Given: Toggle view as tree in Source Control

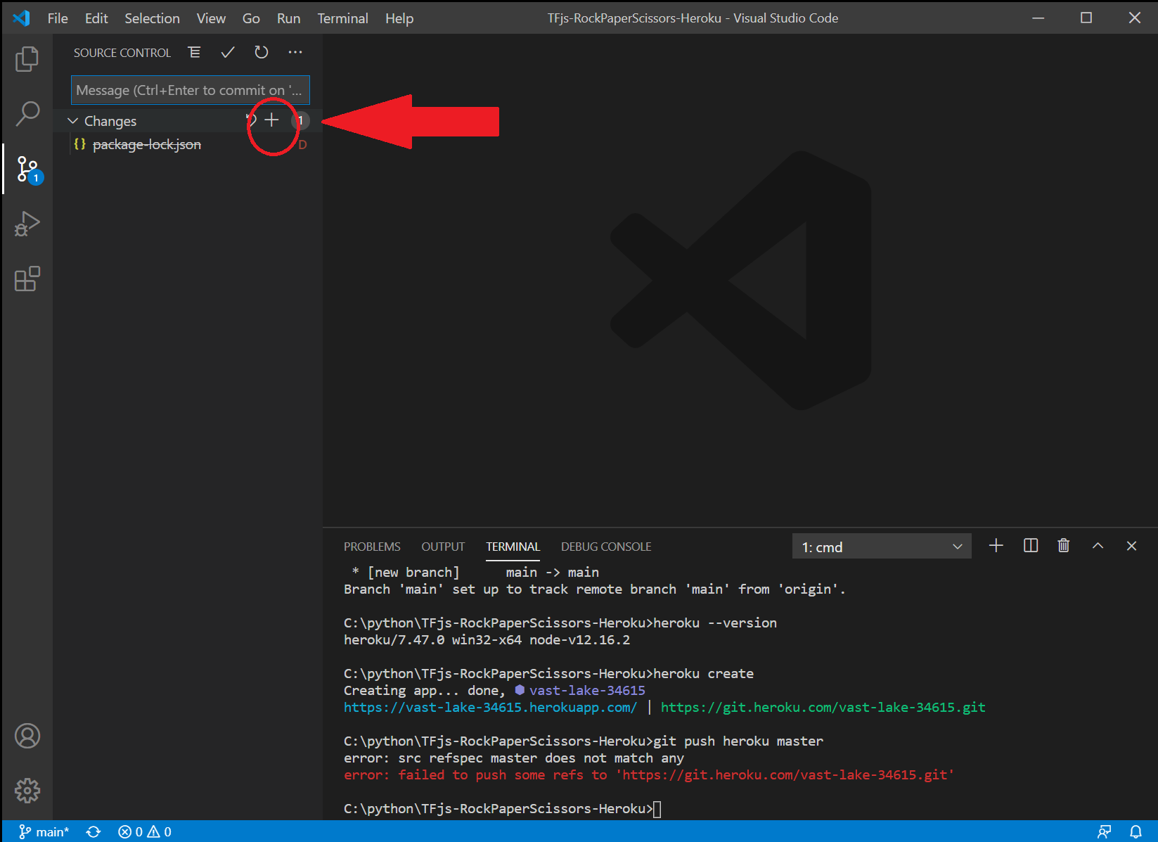Looking at the screenshot, I should pos(194,52).
